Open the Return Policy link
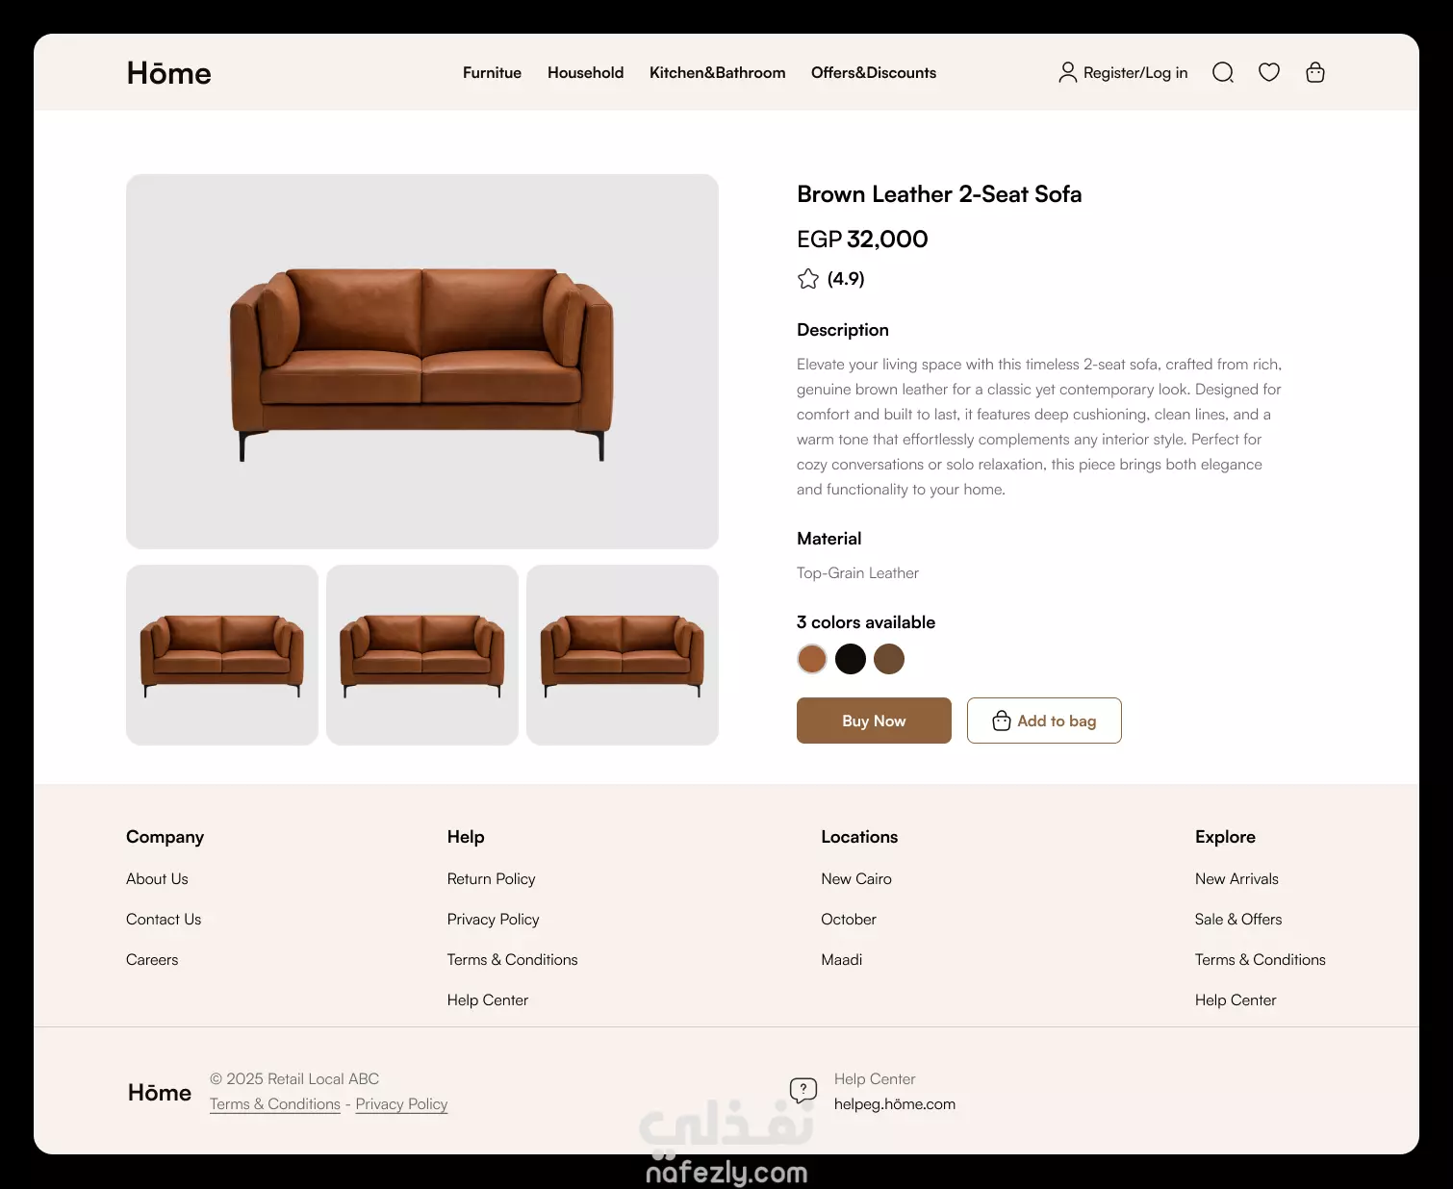This screenshot has height=1189, width=1453. pyautogui.click(x=491, y=879)
